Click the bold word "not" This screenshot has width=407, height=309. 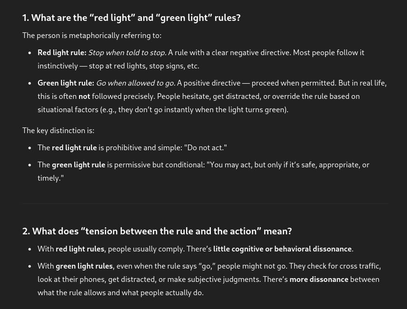[x=84, y=97]
